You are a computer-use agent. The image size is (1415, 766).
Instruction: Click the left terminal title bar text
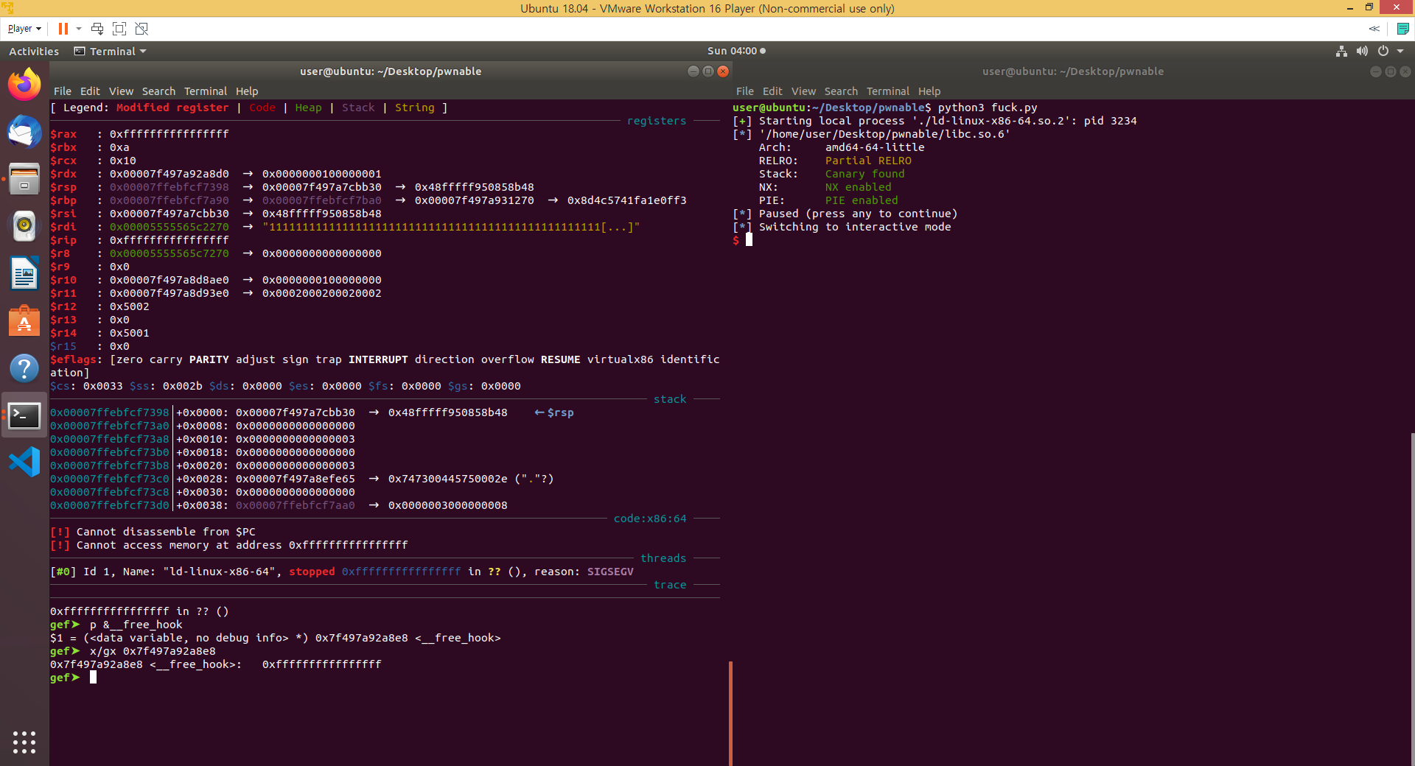click(x=391, y=71)
